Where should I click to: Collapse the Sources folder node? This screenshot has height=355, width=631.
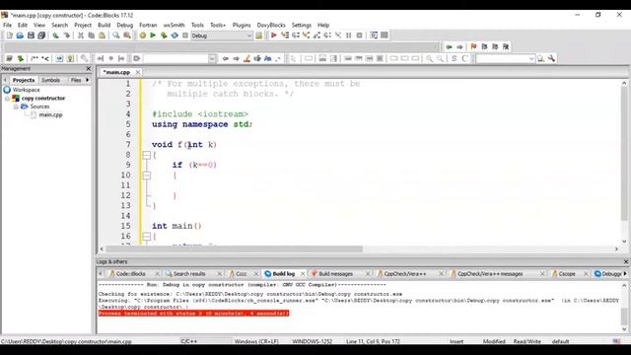(16, 106)
